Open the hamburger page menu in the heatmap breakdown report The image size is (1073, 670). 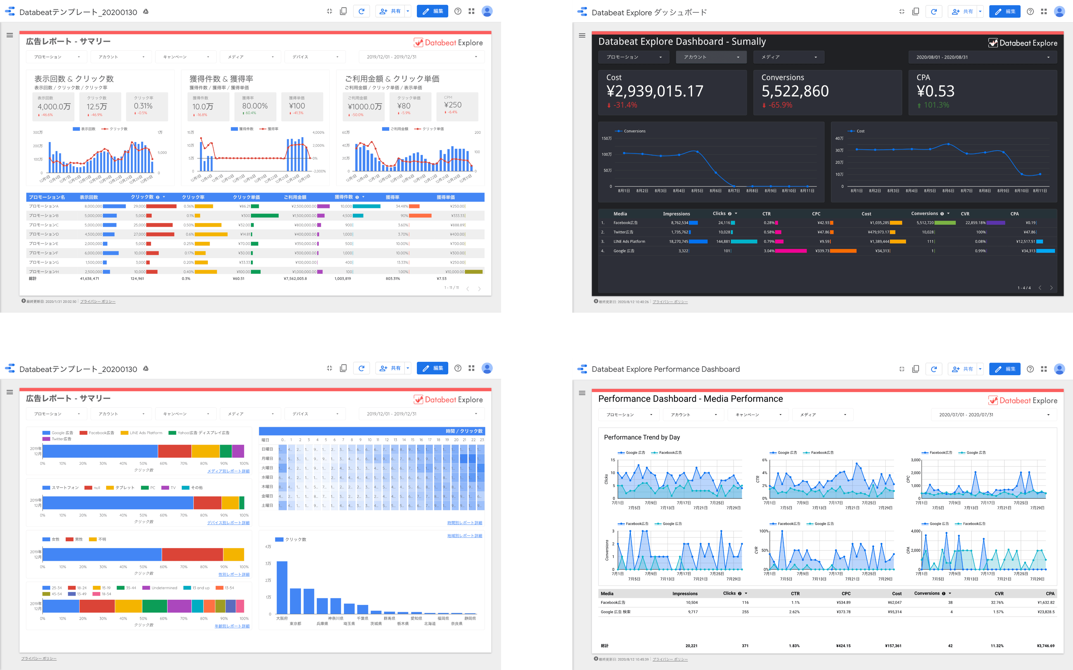point(10,392)
